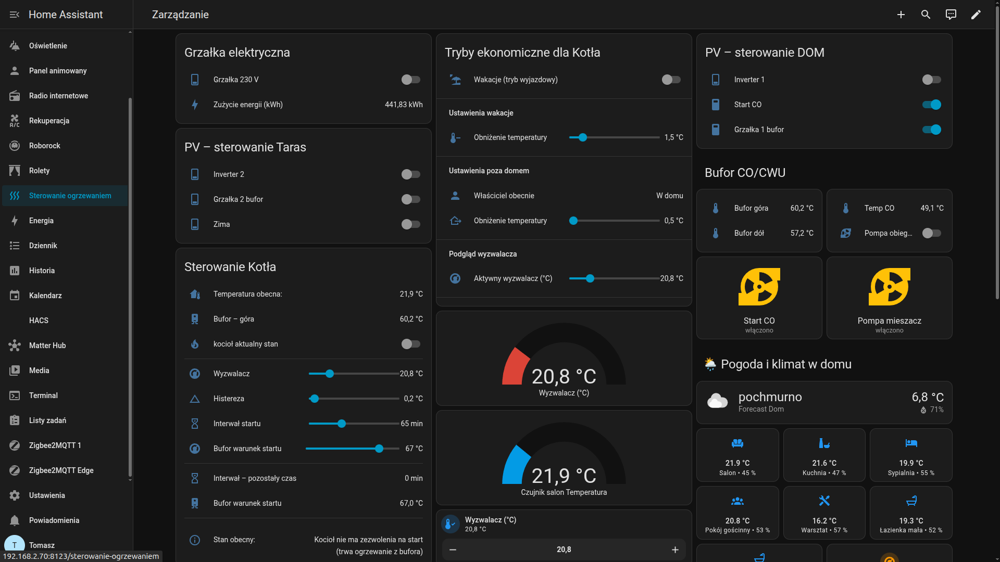Click the cloudy weather icon in forecast card

point(717,401)
